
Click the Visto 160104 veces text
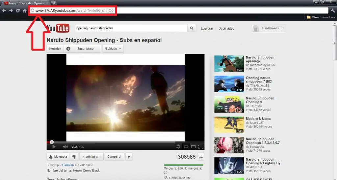(x=259, y=126)
